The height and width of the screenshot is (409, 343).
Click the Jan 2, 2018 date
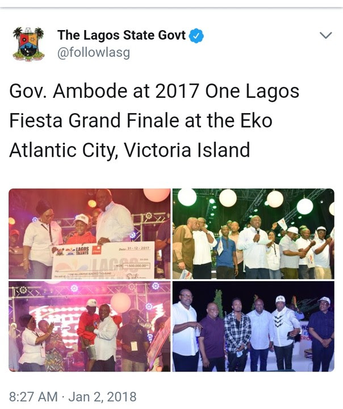coord(102,397)
